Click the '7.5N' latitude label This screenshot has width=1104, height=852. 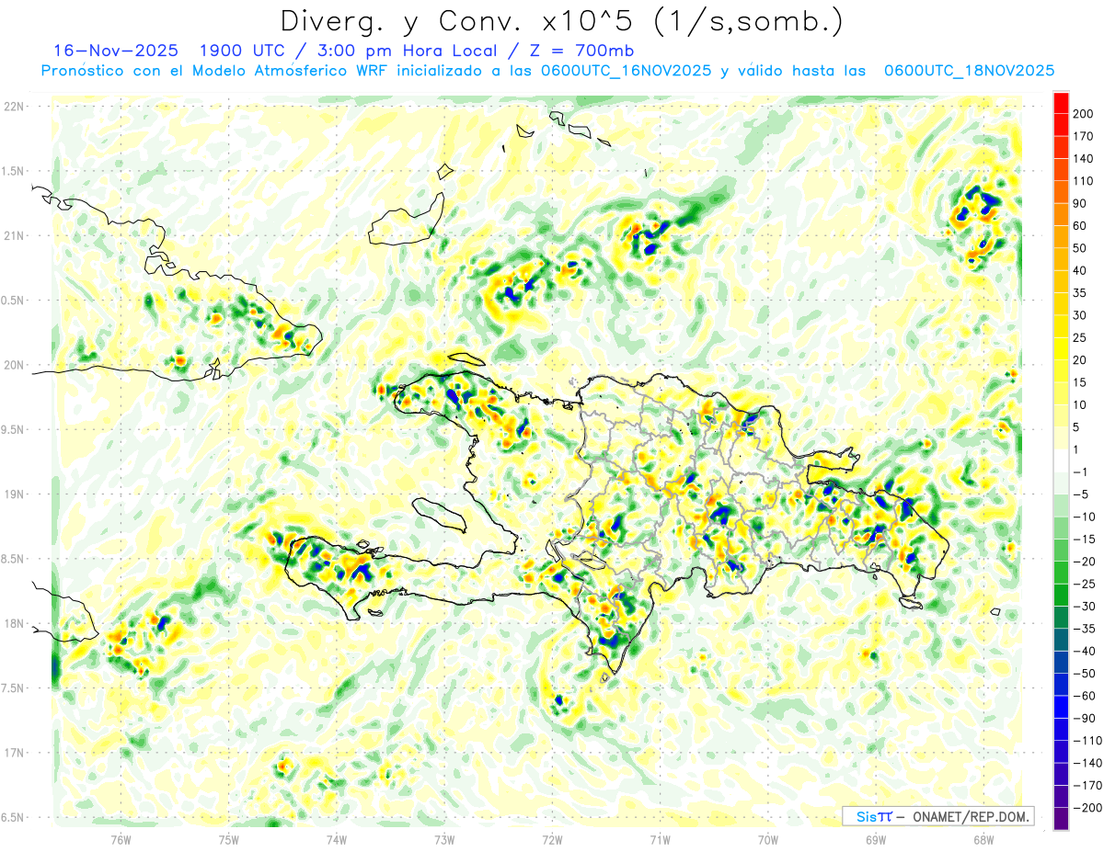pos(14,687)
